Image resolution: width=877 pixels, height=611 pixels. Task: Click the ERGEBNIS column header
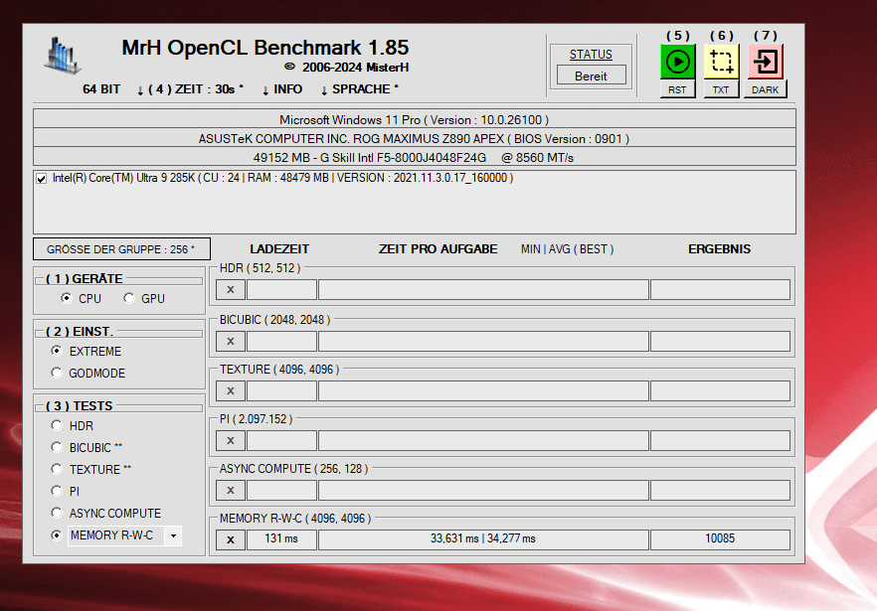719,249
